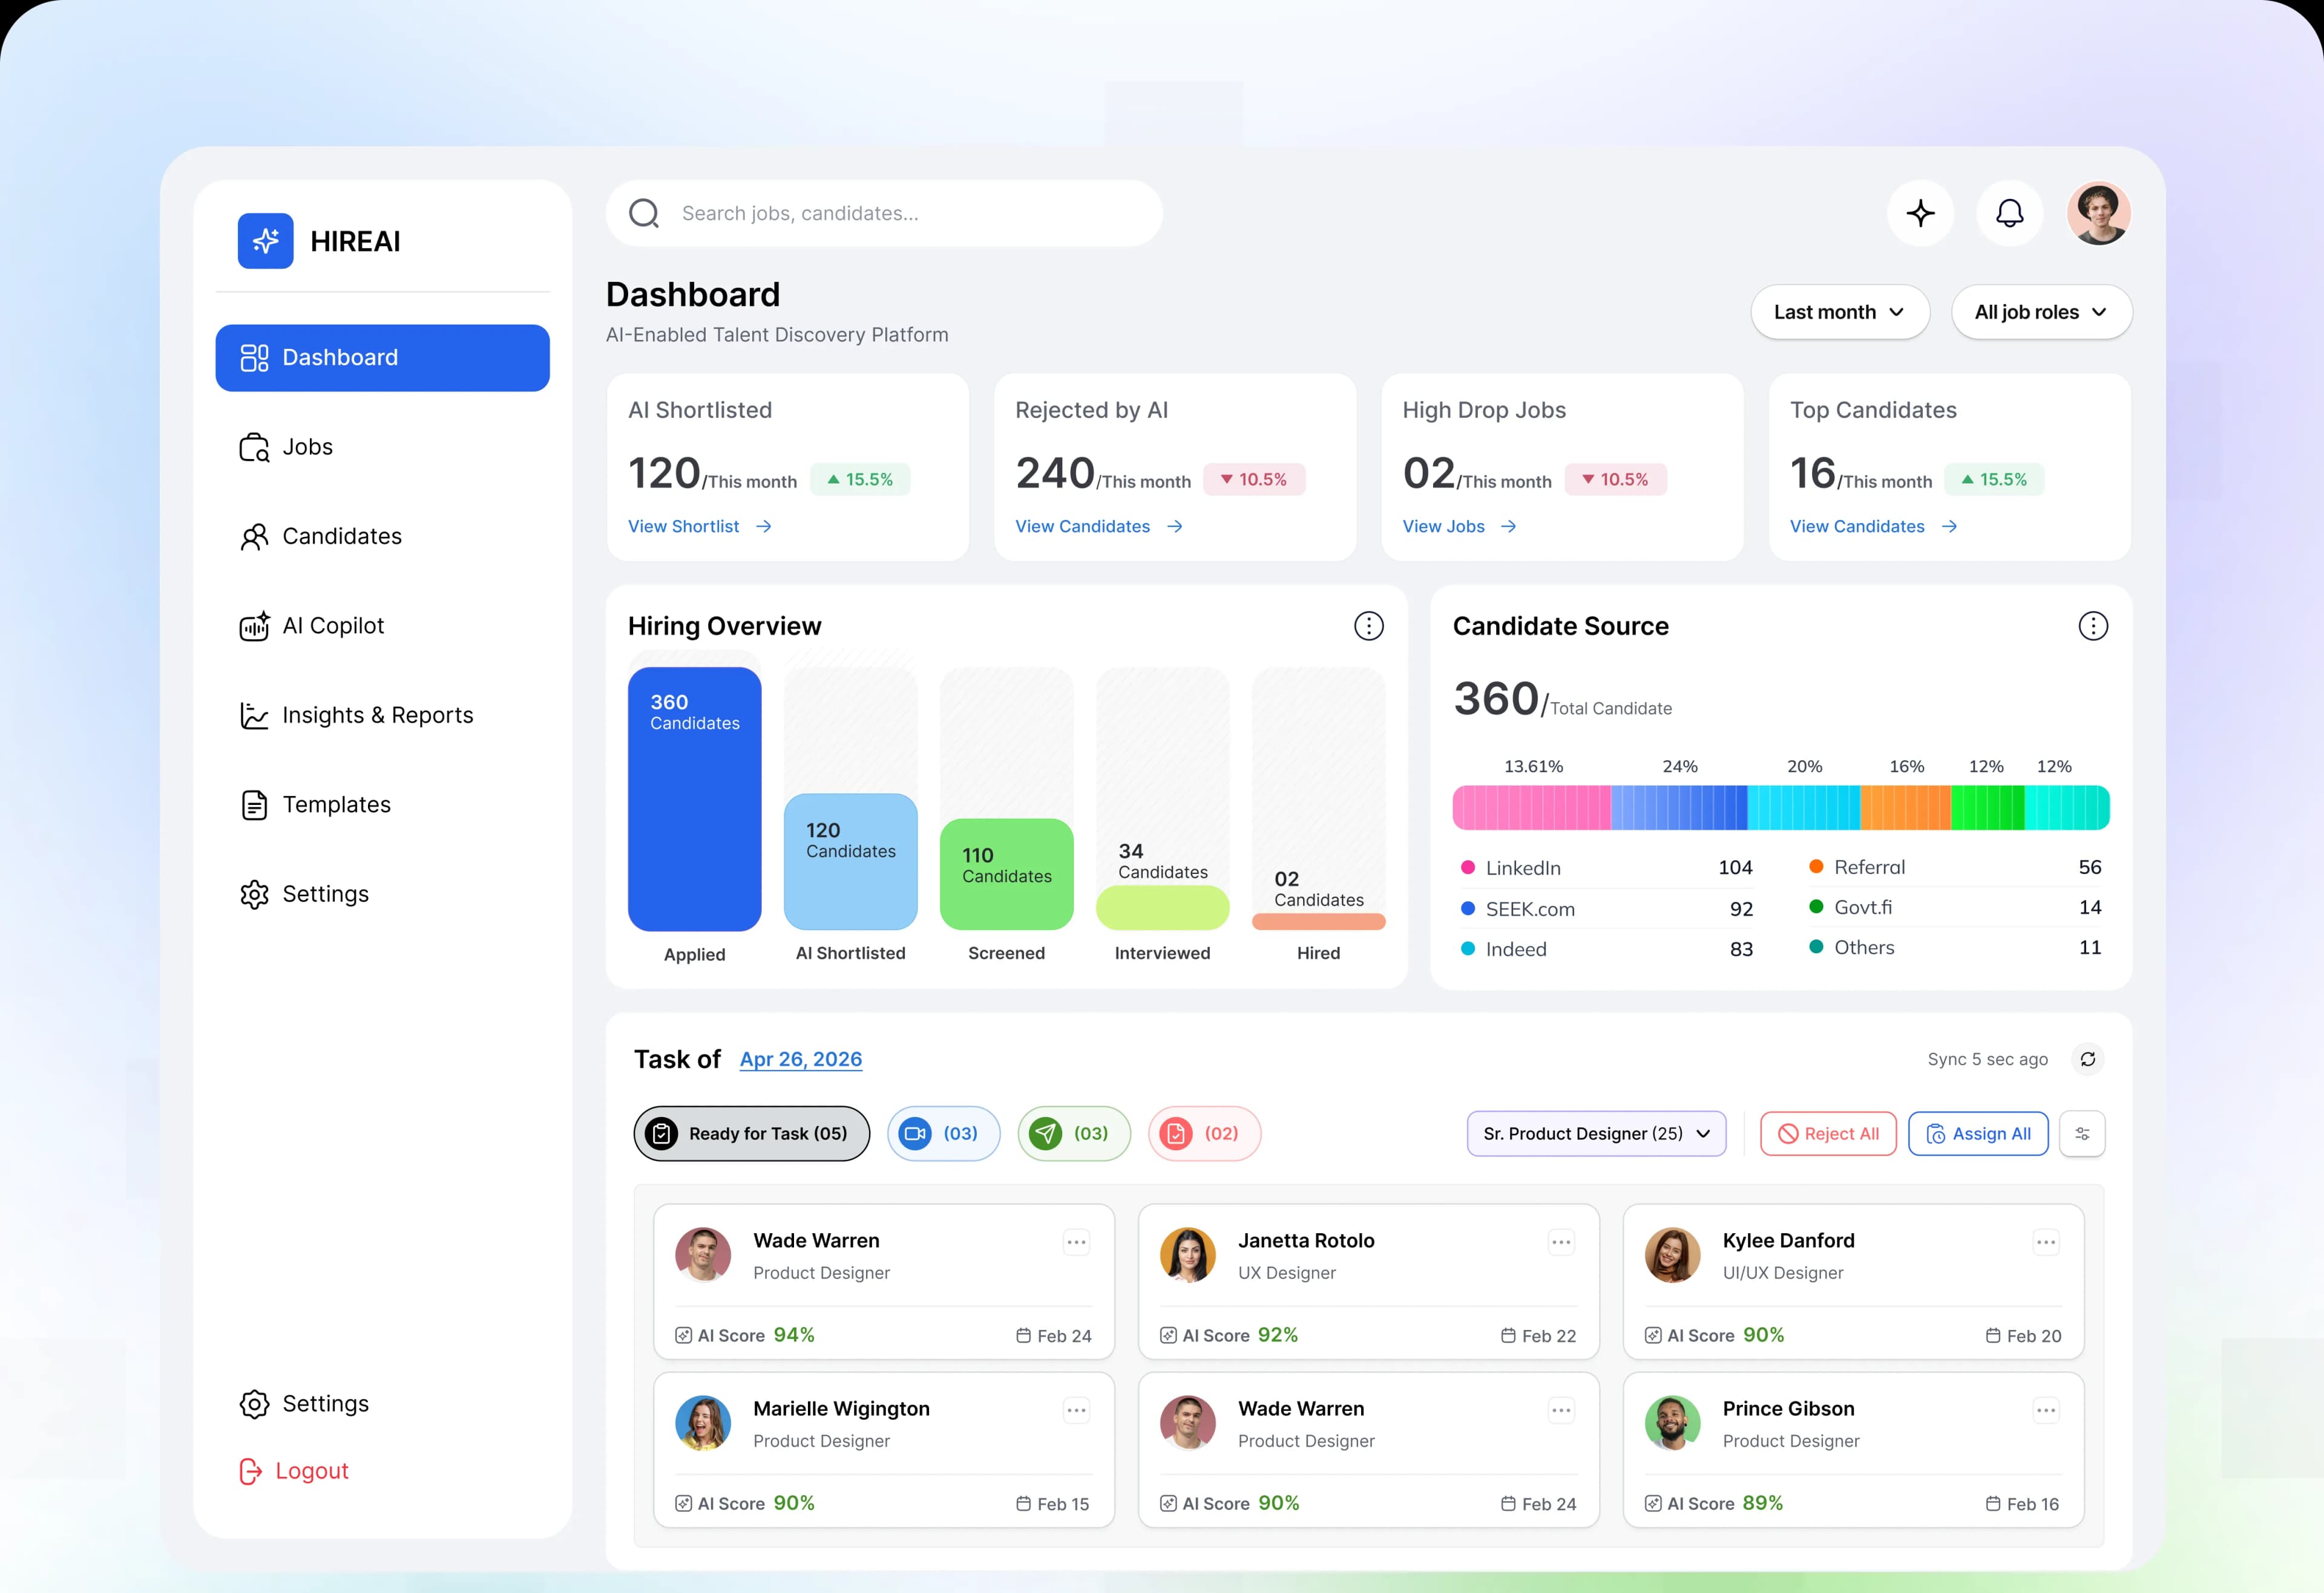
Task: Click the sync refresh icon
Action: (2087, 1060)
